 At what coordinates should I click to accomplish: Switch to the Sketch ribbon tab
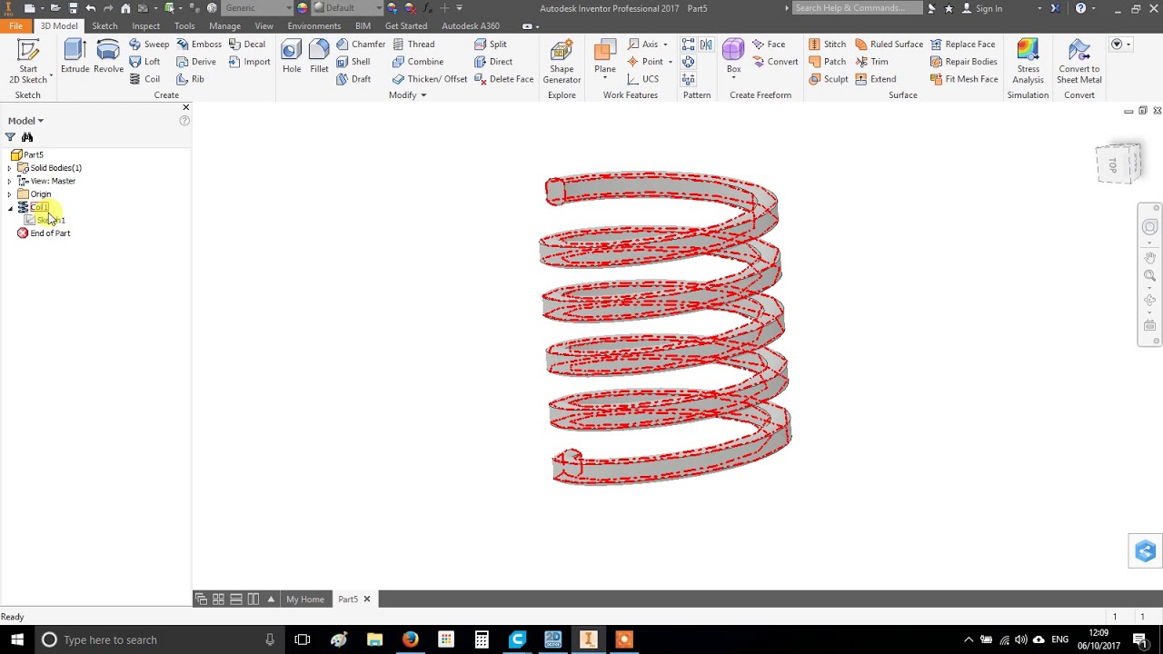point(104,26)
